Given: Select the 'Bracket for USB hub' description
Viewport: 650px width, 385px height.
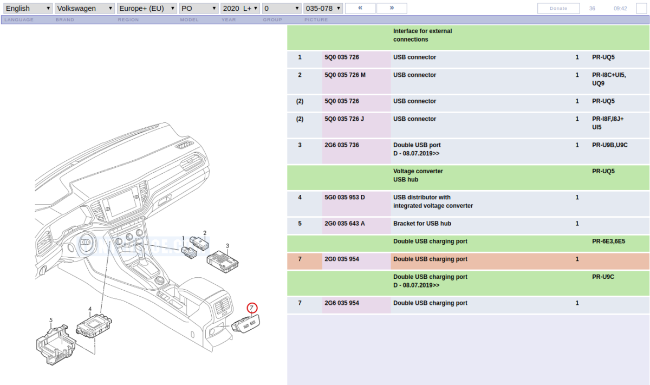Looking at the screenshot, I should 422,224.
